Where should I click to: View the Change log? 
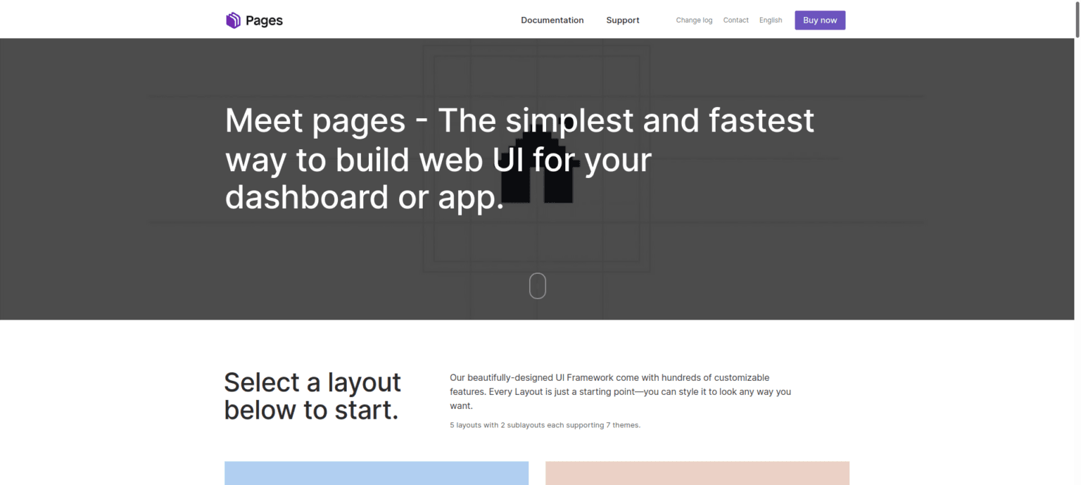pyautogui.click(x=694, y=20)
